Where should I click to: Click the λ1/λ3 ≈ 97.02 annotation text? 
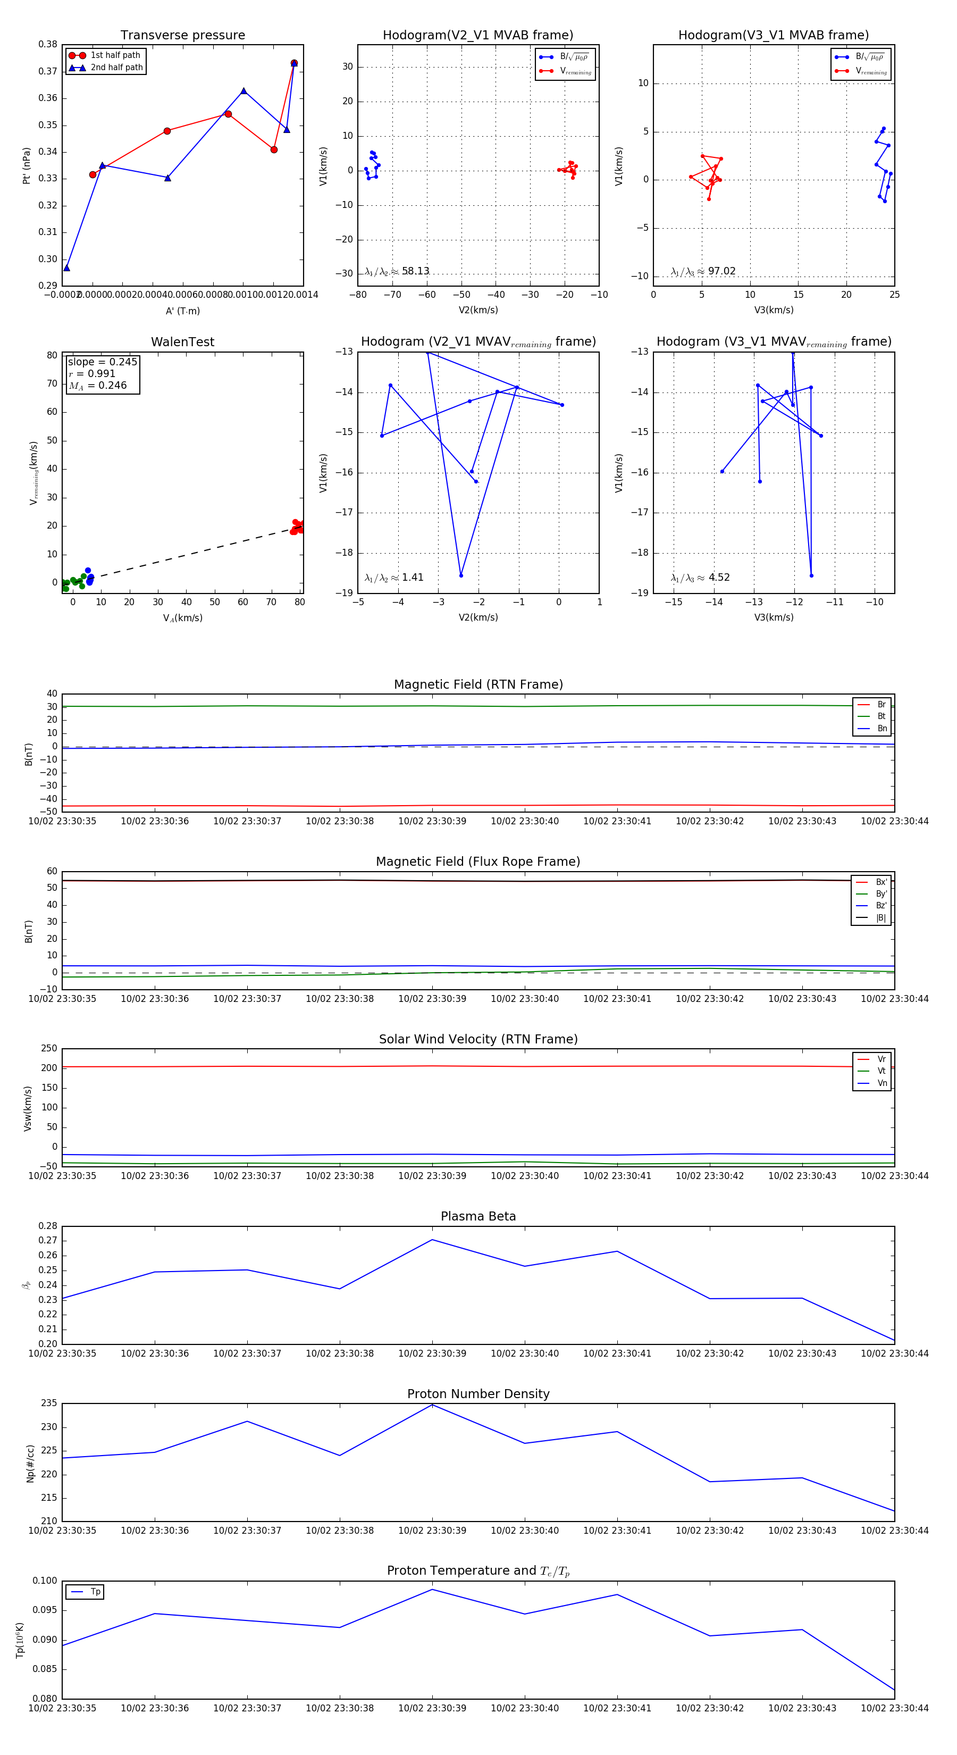(703, 271)
